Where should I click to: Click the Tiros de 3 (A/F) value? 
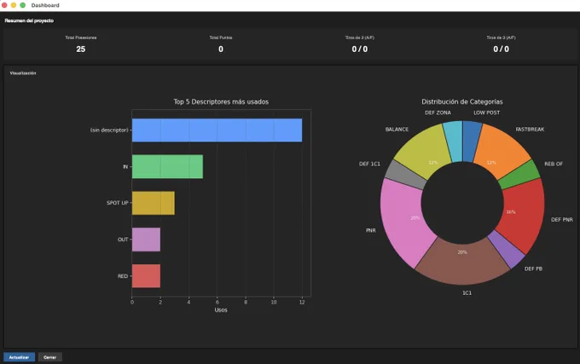502,49
